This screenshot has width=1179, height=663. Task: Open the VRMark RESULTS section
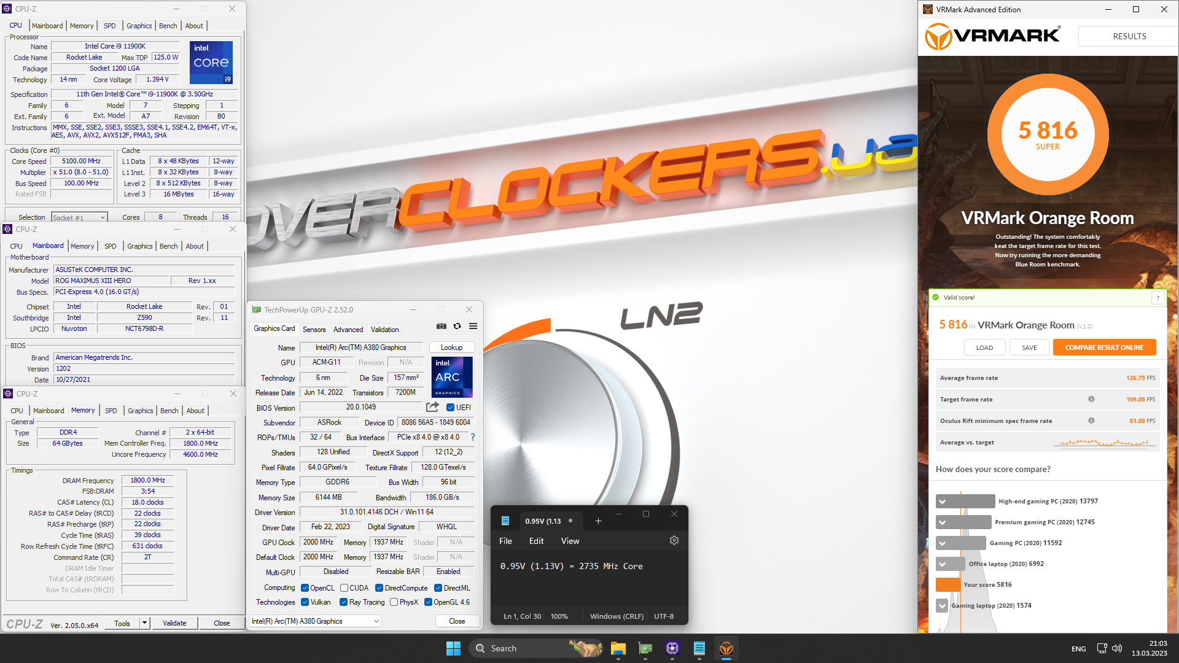click(1129, 36)
